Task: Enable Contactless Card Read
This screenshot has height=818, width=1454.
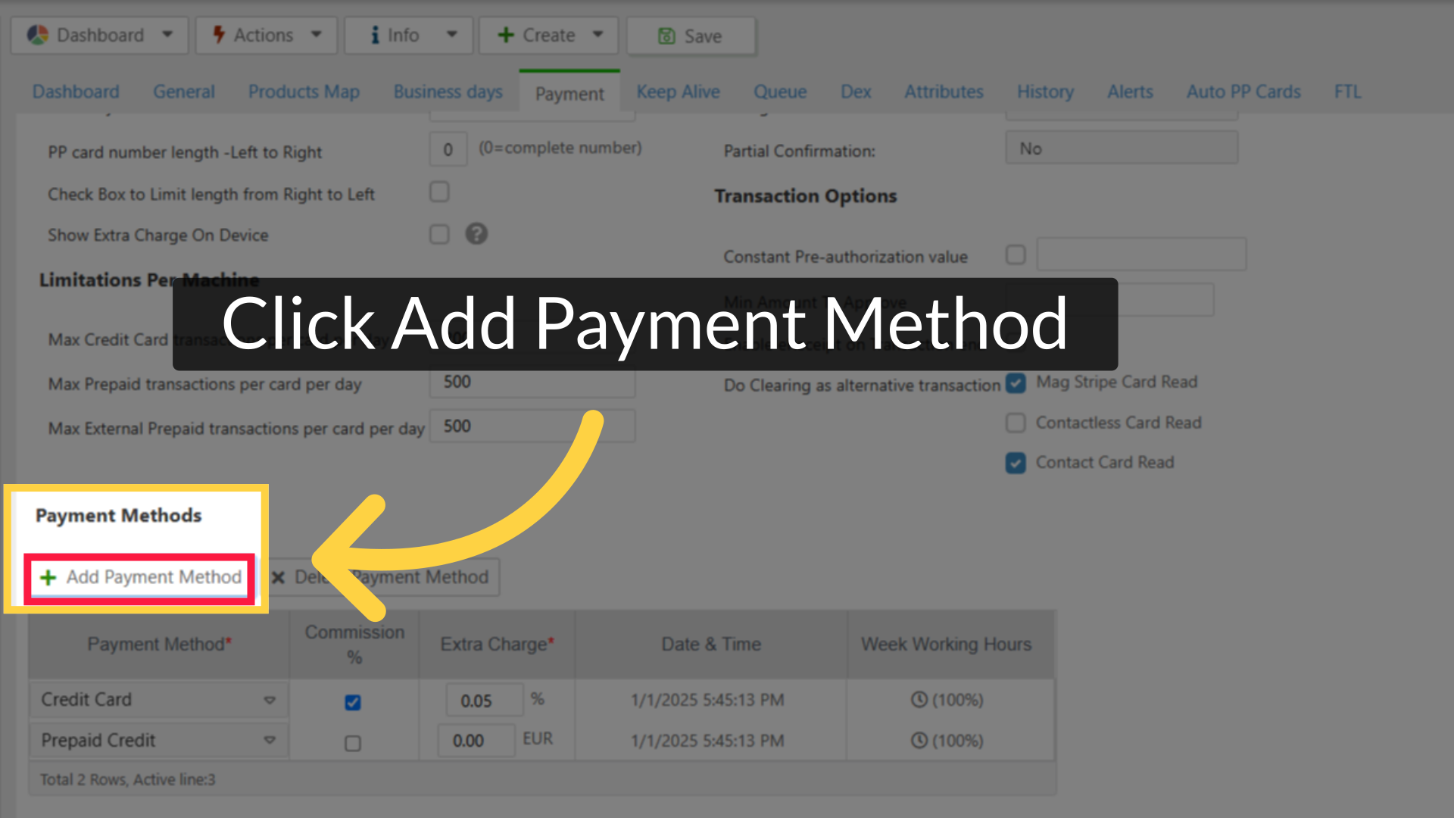Action: click(x=1016, y=423)
